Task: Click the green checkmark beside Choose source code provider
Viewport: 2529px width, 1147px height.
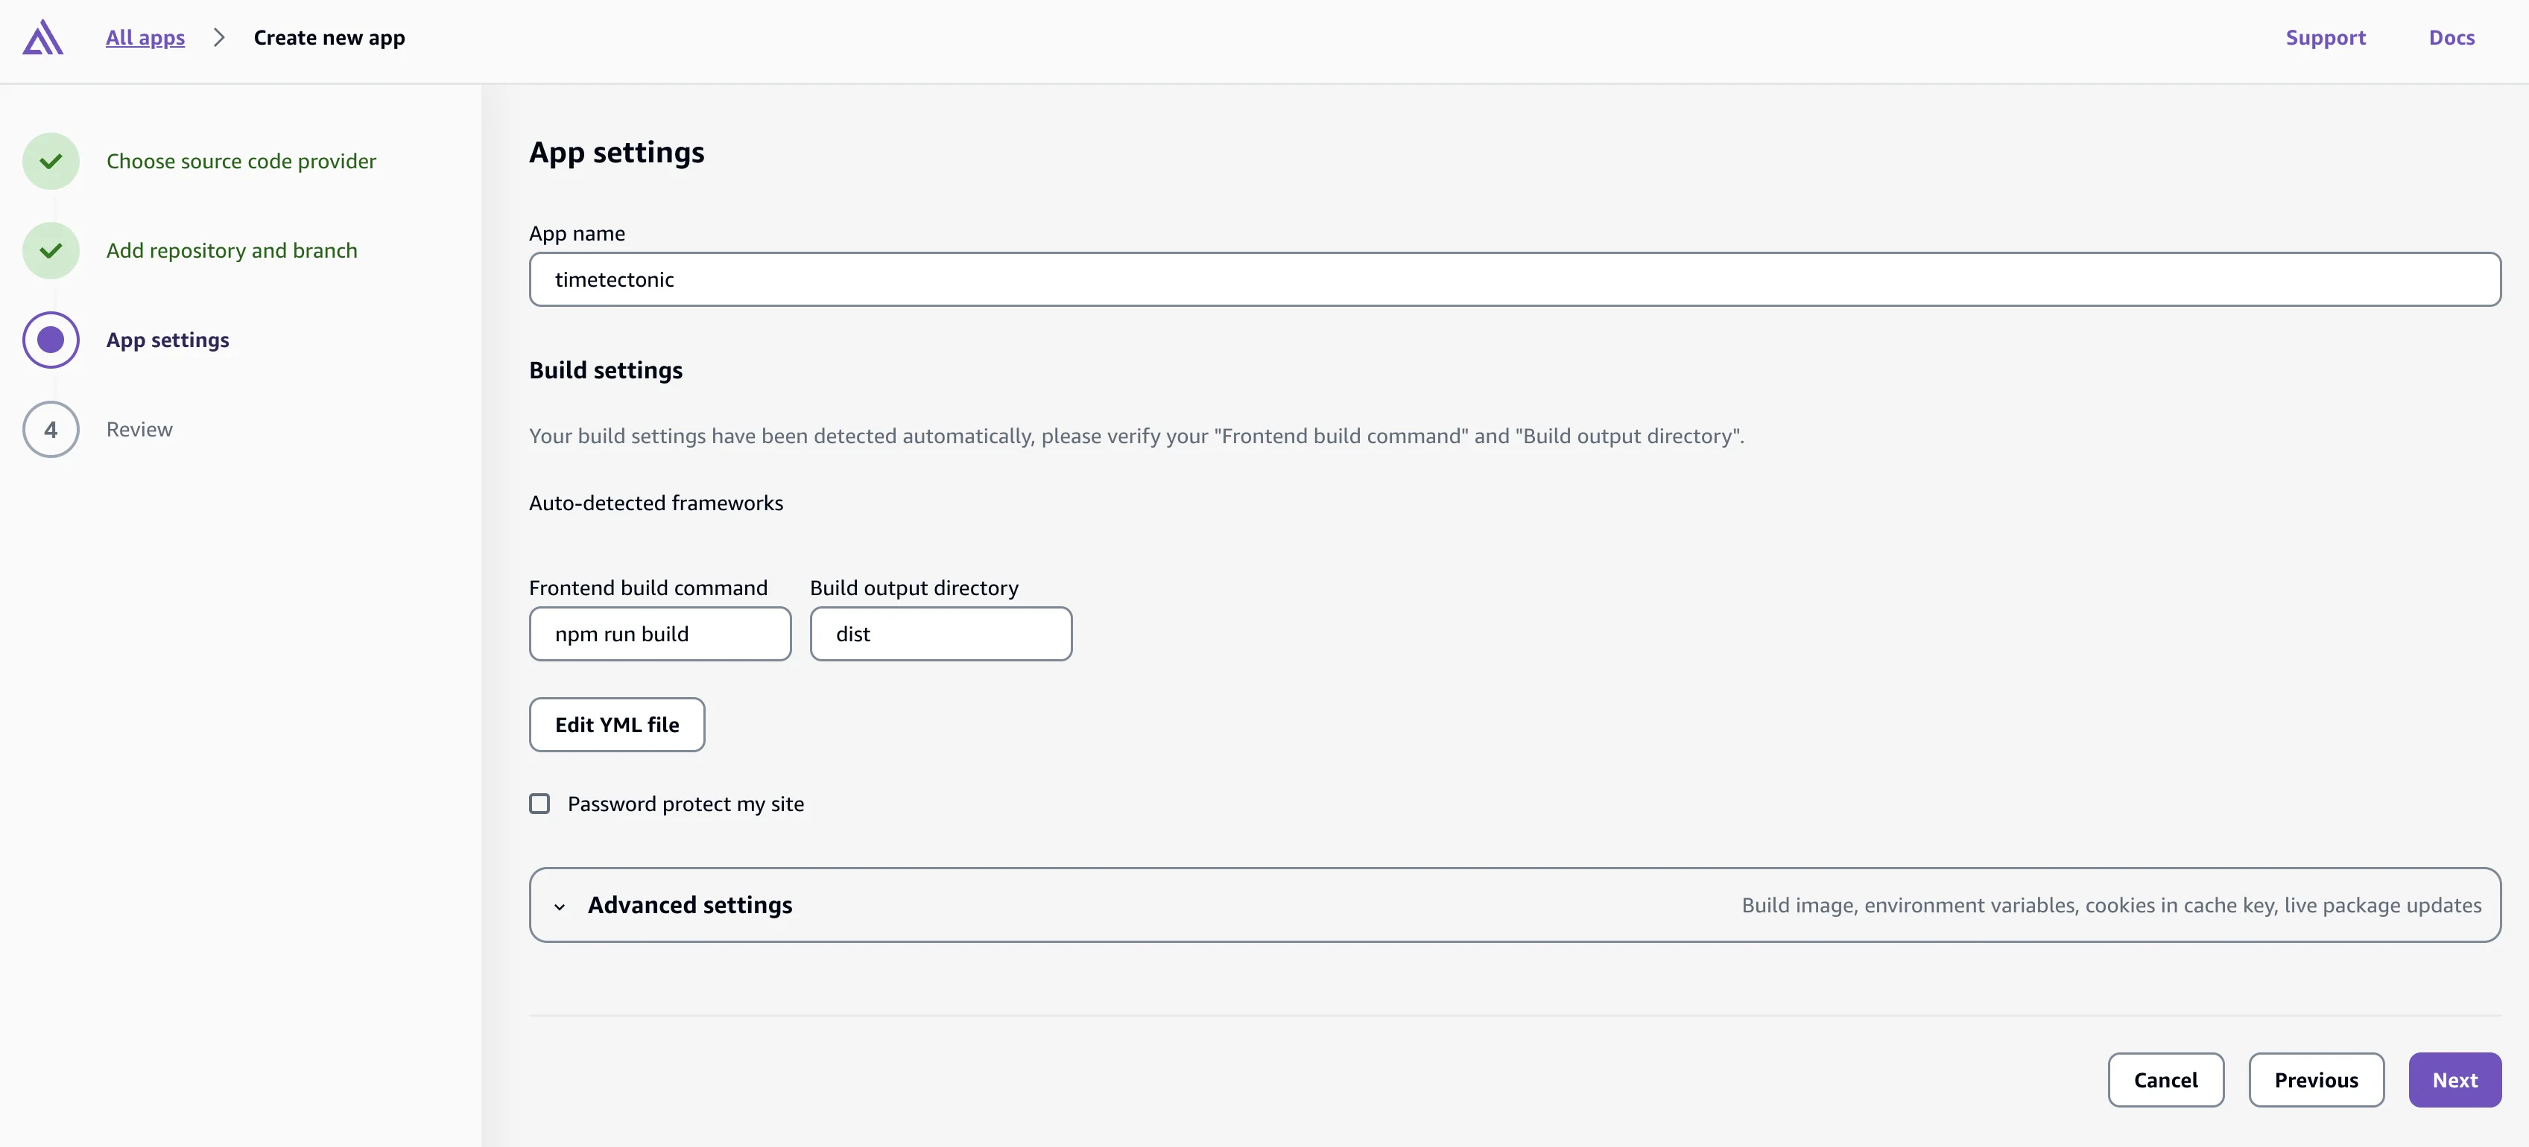Action: click(50, 160)
